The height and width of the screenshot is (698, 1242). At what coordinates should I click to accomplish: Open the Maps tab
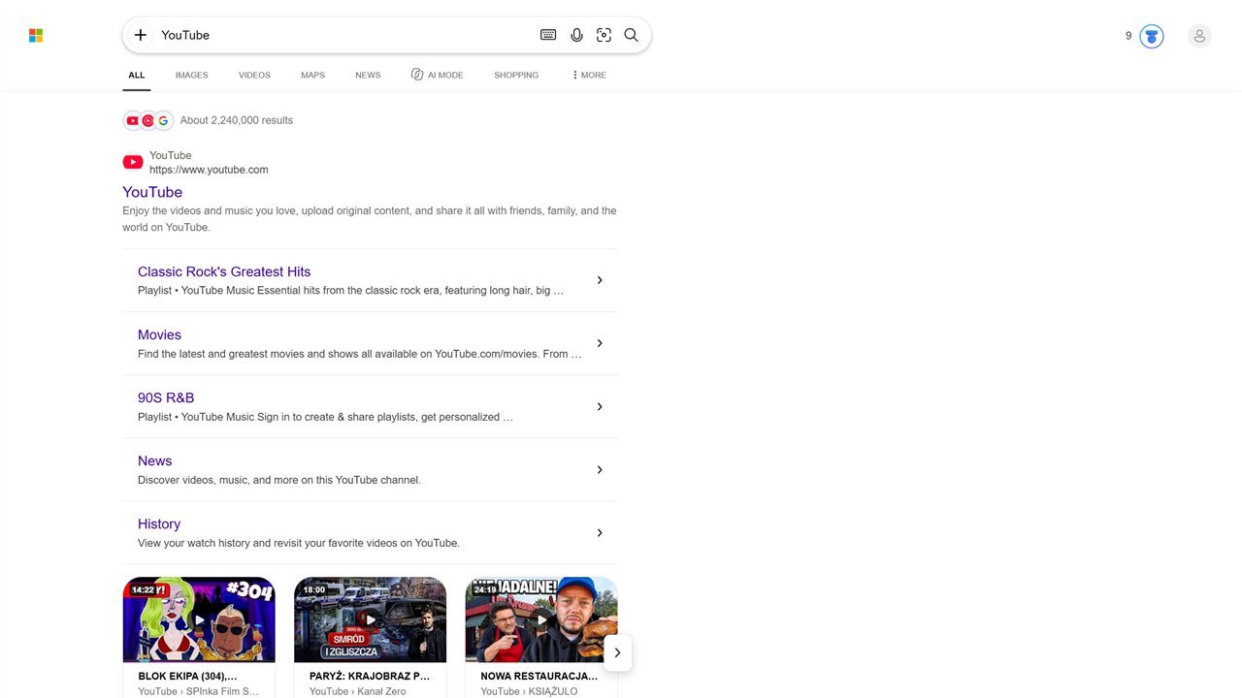click(312, 75)
